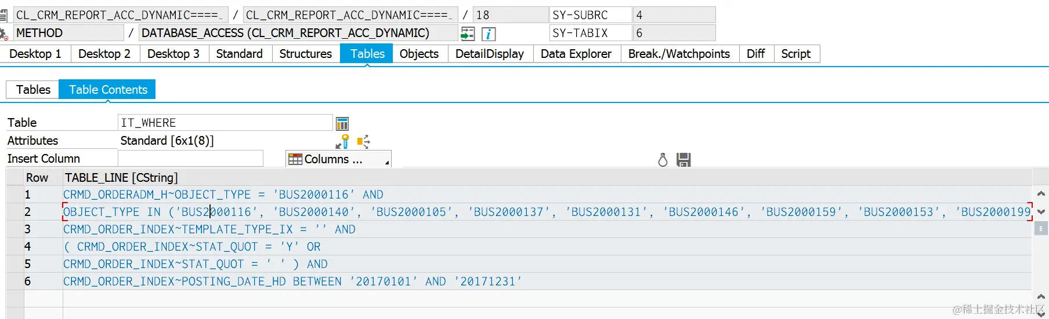Select the Table Contents sub-tab
The width and height of the screenshot is (1049, 319).
point(108,90)
